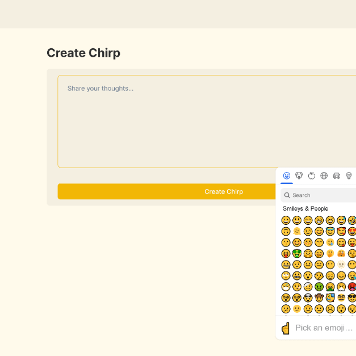Select the money-mouth face emoji
This screenshot has height=356, width=356.
297,253
